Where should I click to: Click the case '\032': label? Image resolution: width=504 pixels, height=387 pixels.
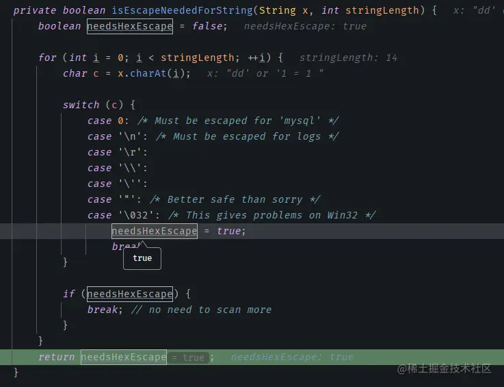pyautogui.click(x=124, y=215)
